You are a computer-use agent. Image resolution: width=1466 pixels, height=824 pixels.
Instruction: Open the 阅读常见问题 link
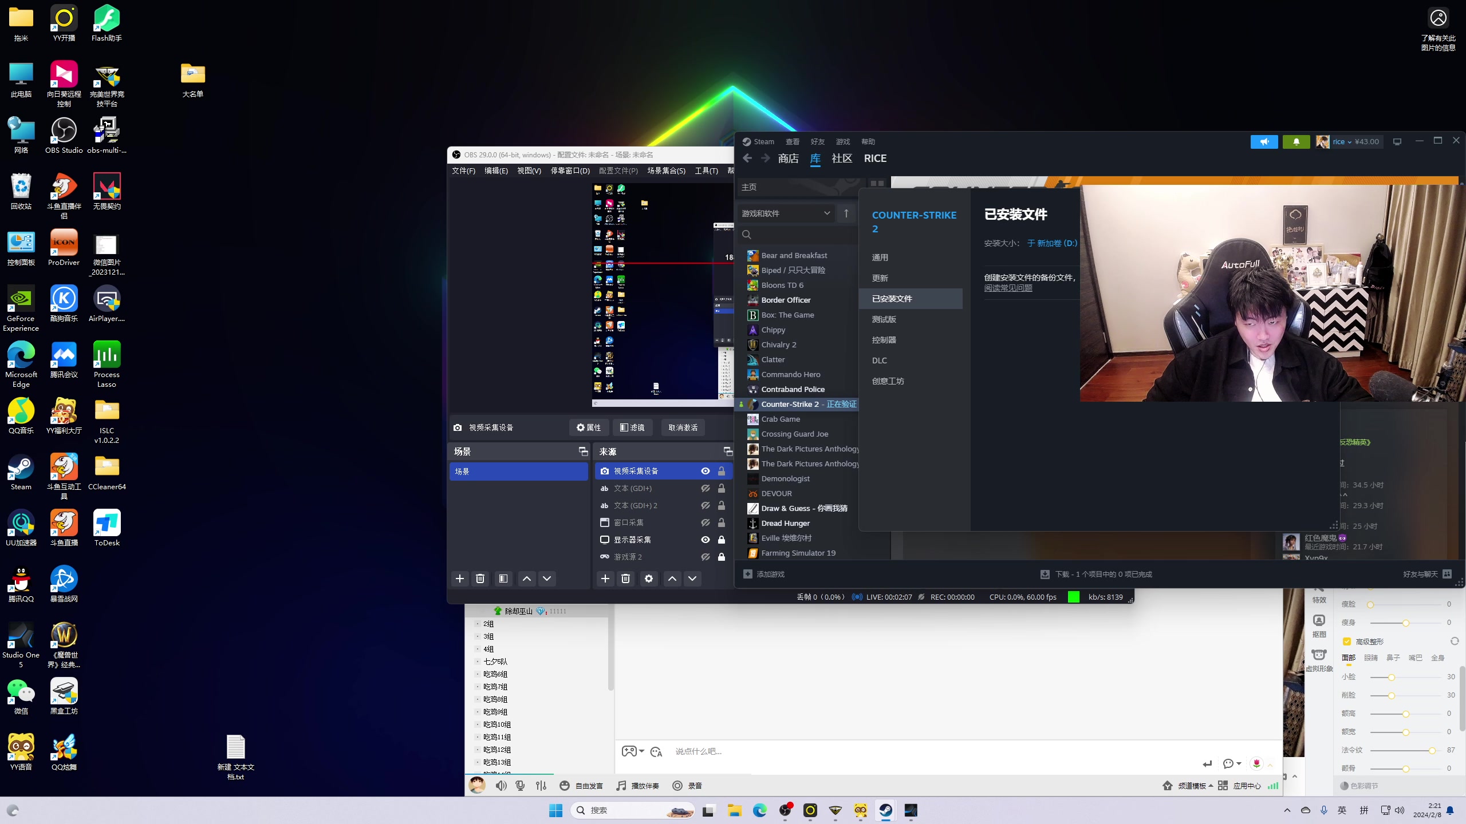click(1008, 288)
